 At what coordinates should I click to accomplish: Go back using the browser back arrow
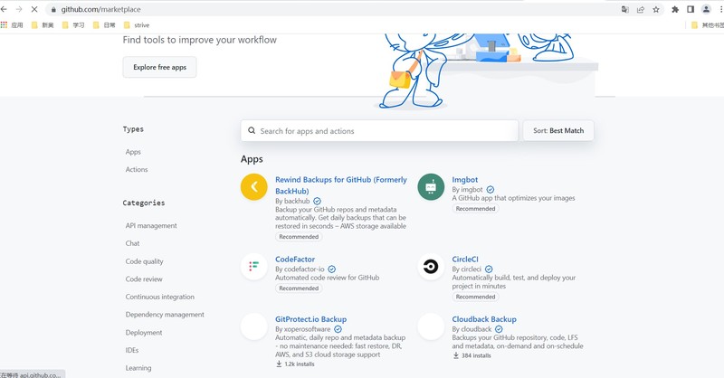4,9
